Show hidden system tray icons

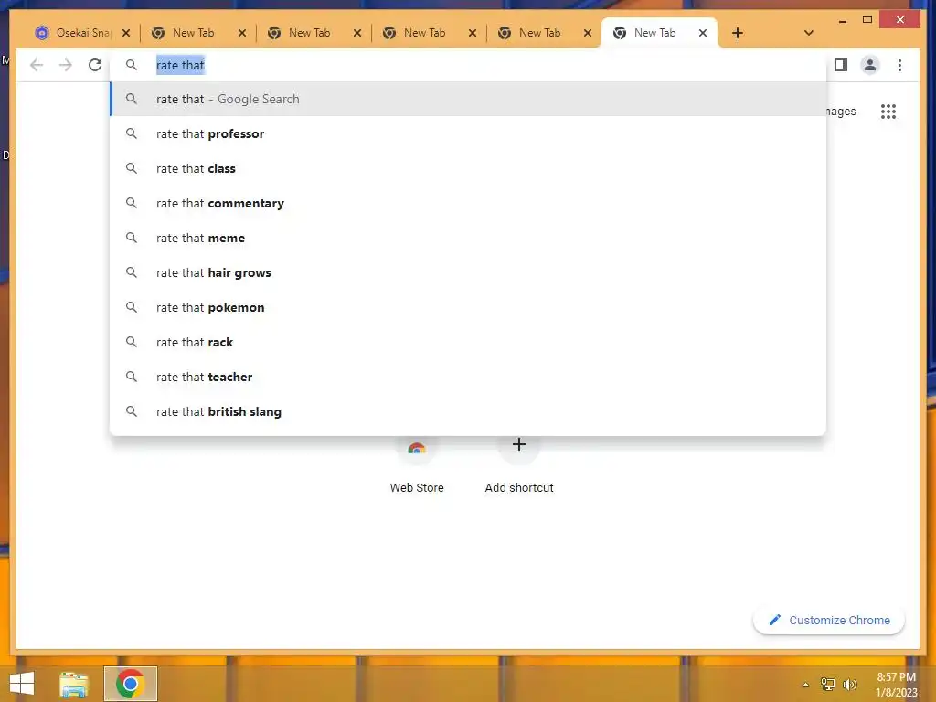(x=805, y=685)
